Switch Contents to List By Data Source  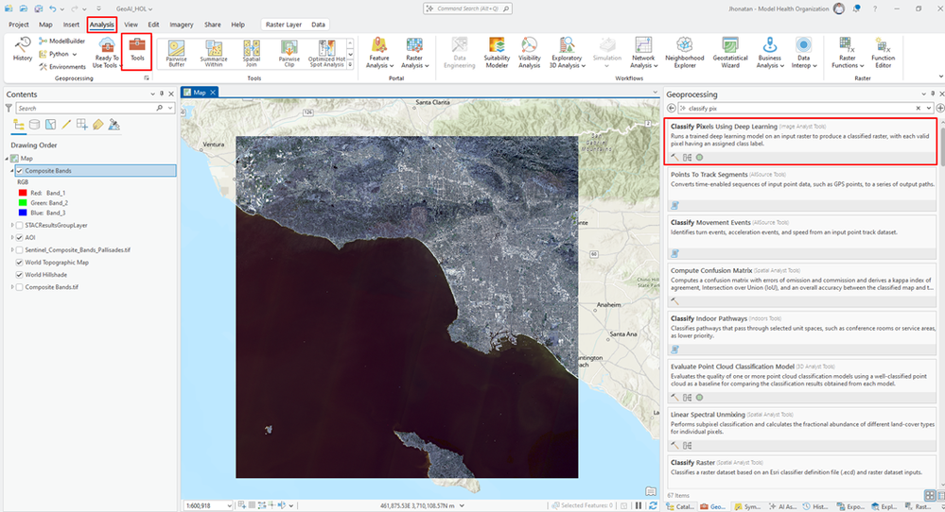click(35, 125)
